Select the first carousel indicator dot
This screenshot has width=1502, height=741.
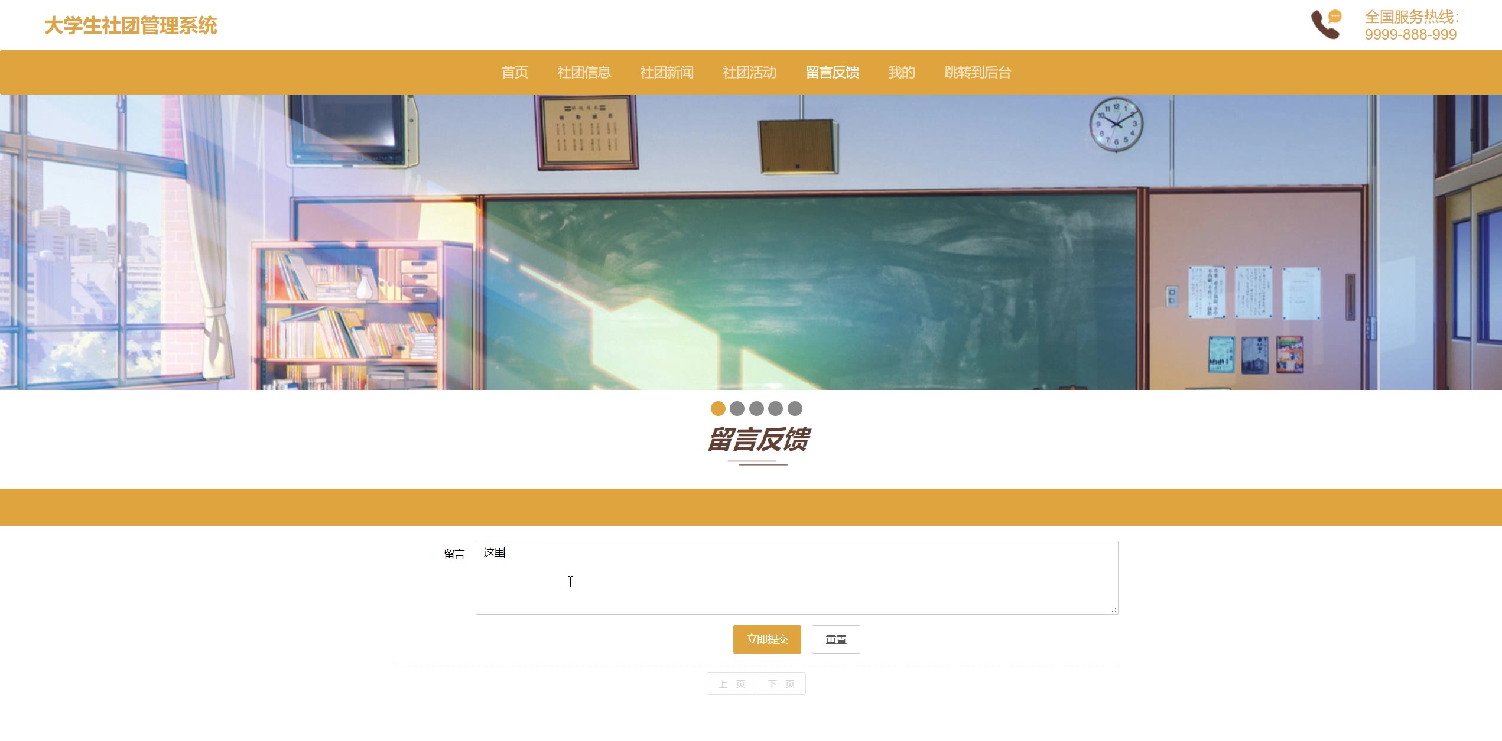pos(718,408)
